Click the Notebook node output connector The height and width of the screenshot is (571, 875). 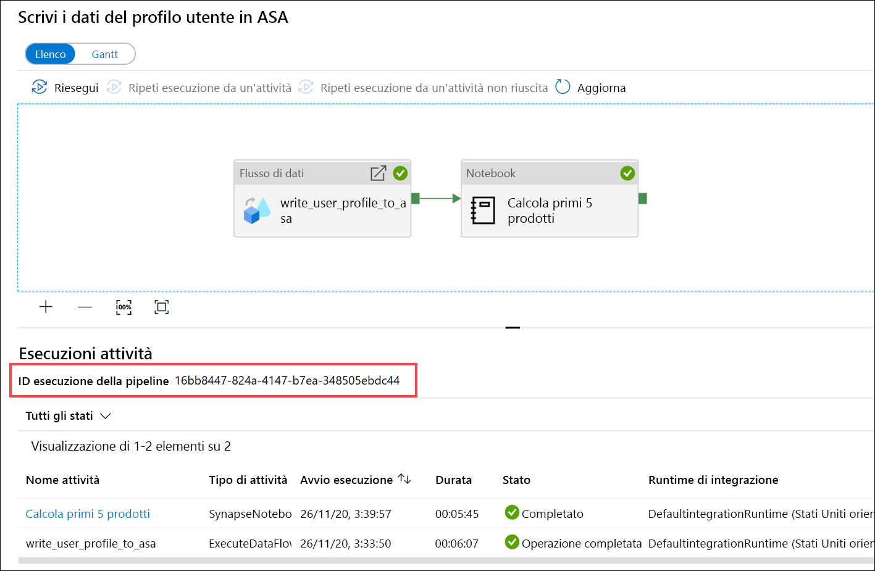(643, 198)
